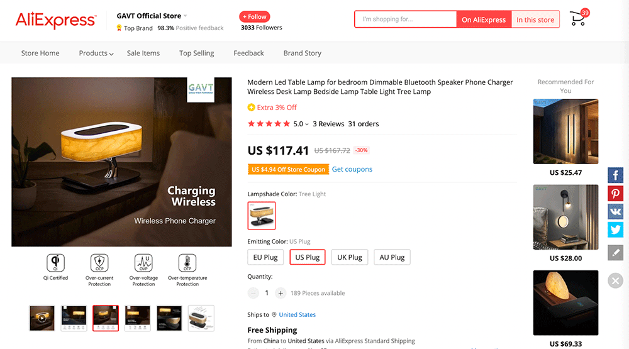
Task: Choose the EU Plug option
Action: (265, 257)
